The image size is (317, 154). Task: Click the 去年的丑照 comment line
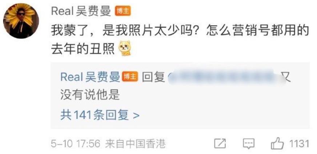pos(83,49)
